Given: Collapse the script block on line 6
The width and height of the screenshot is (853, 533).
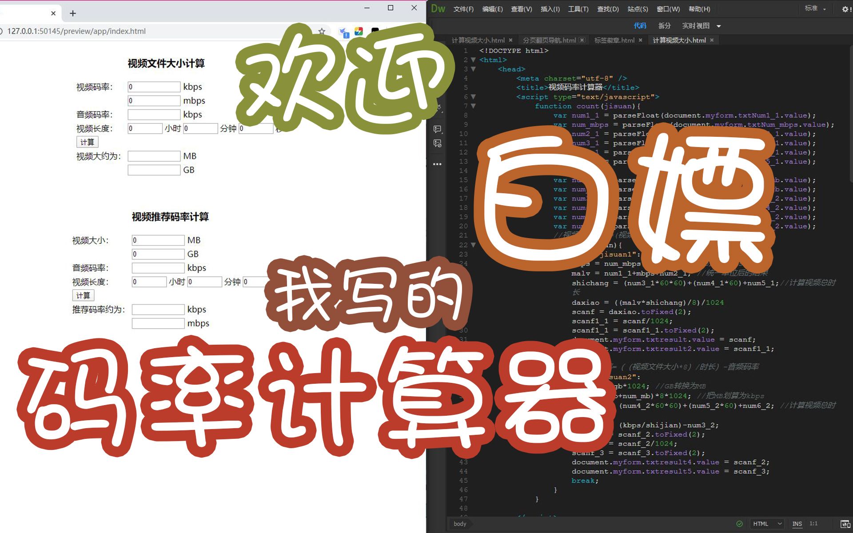Looking at the screenshot, I should pyautogui.click(x=473, y=97).
